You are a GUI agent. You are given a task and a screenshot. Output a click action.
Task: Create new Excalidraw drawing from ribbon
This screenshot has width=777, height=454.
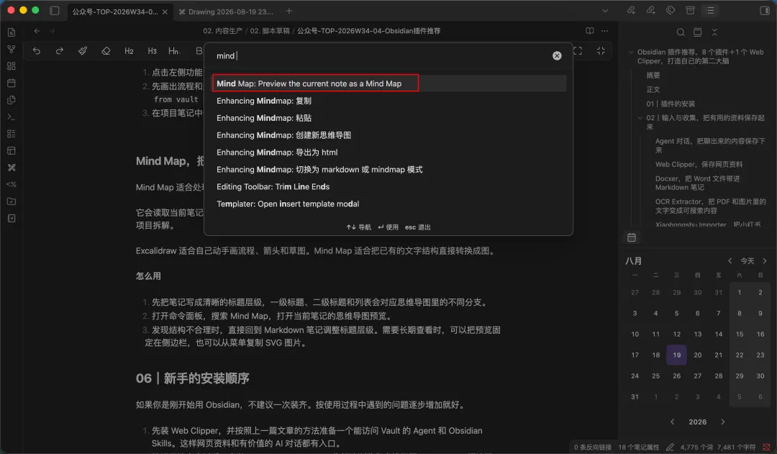click(x=12, y=168)
